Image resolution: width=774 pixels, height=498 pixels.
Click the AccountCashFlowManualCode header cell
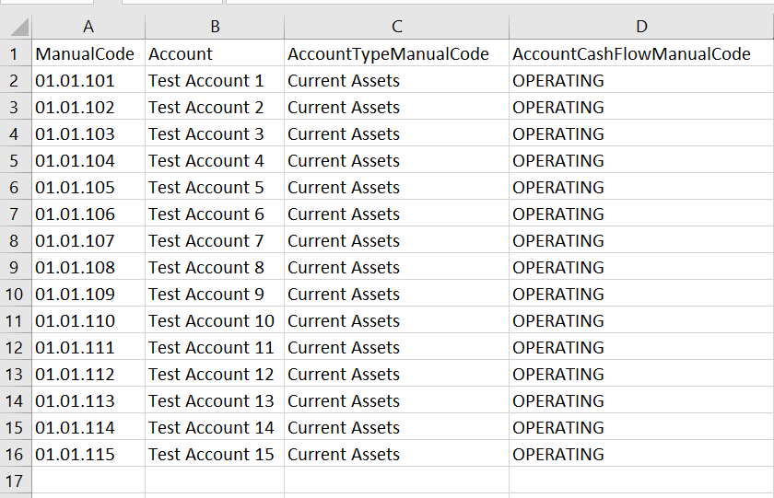630,54
